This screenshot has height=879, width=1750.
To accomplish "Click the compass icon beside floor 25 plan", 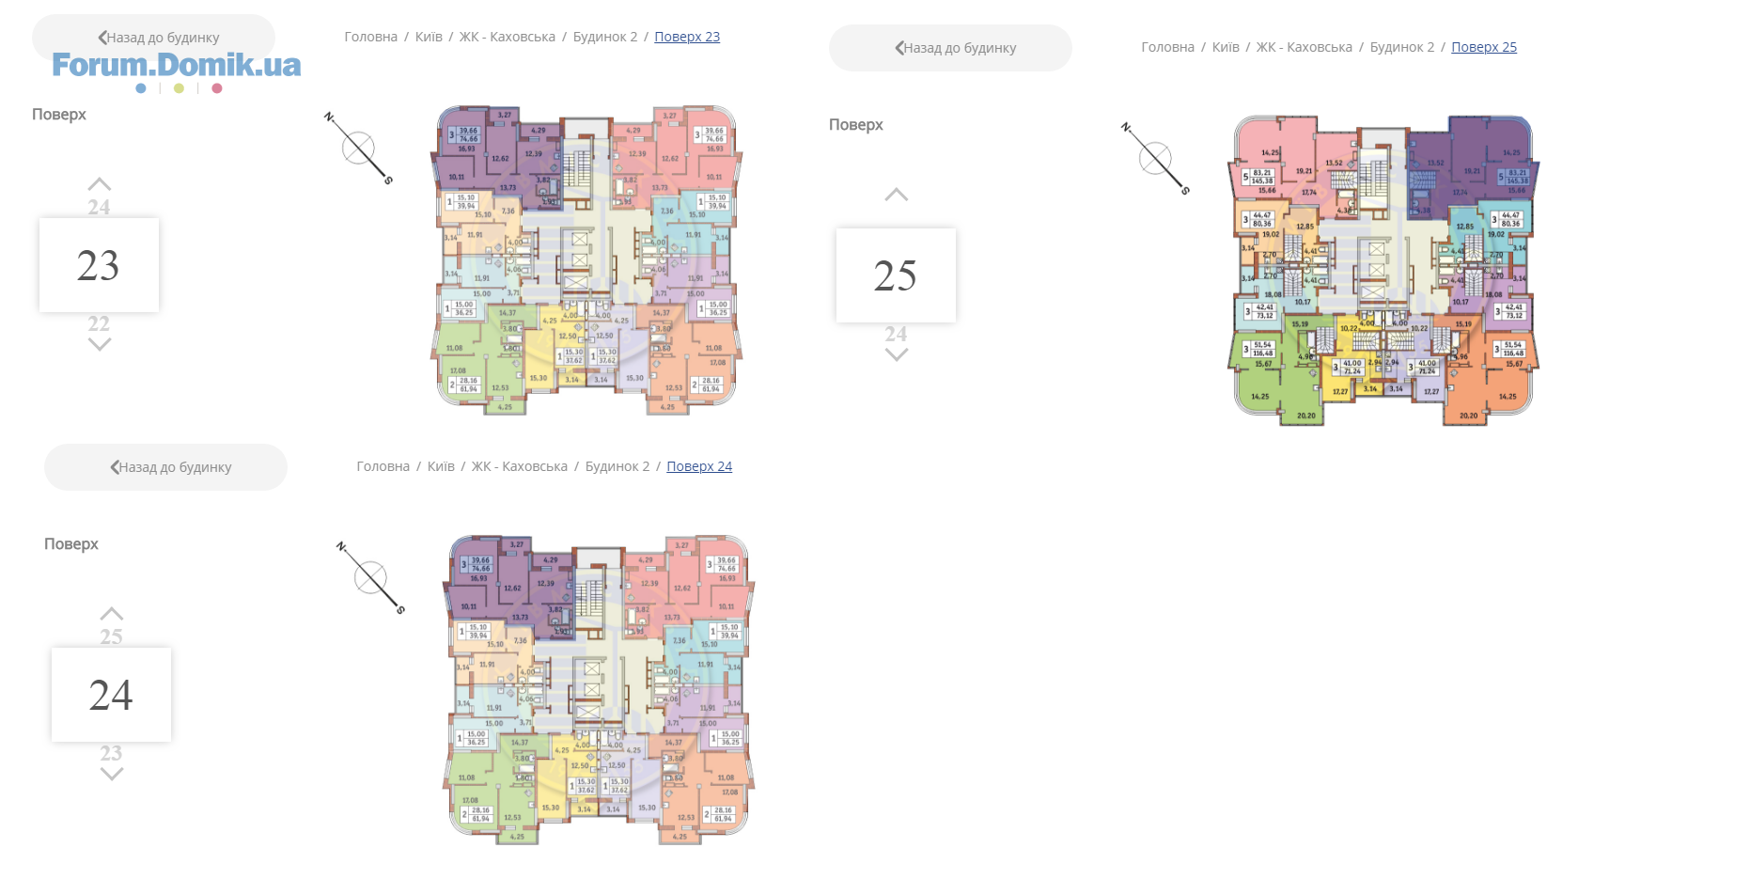I will tap(1155, 159).
